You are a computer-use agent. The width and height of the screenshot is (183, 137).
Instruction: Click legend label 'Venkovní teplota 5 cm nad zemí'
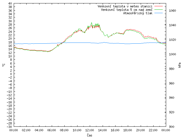127,10
